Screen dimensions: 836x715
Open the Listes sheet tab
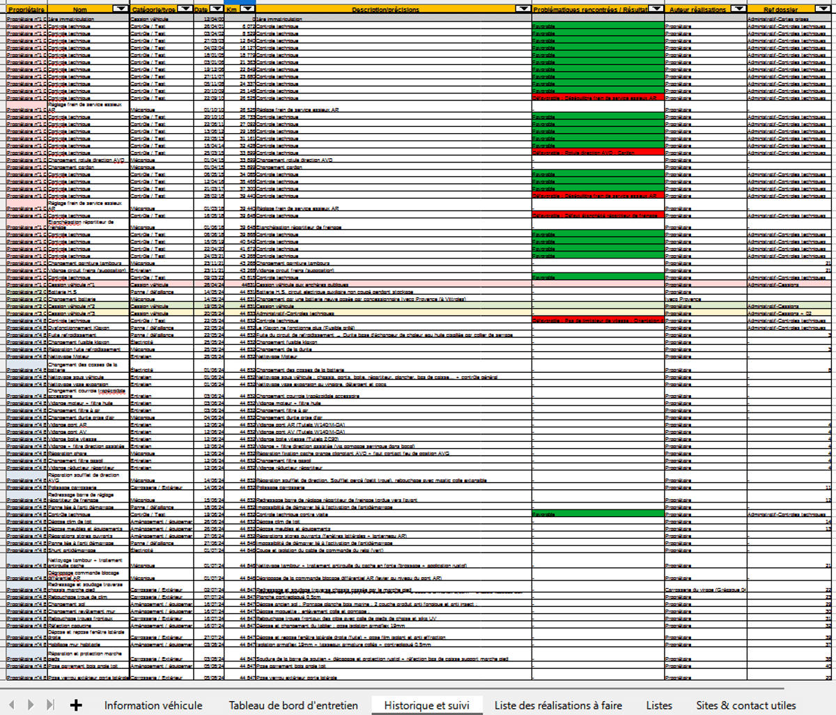point(659,705)
